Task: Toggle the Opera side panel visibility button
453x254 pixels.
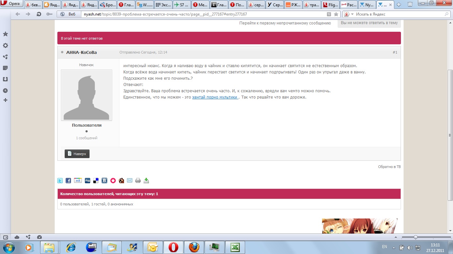Action: [x=5, y=237]
